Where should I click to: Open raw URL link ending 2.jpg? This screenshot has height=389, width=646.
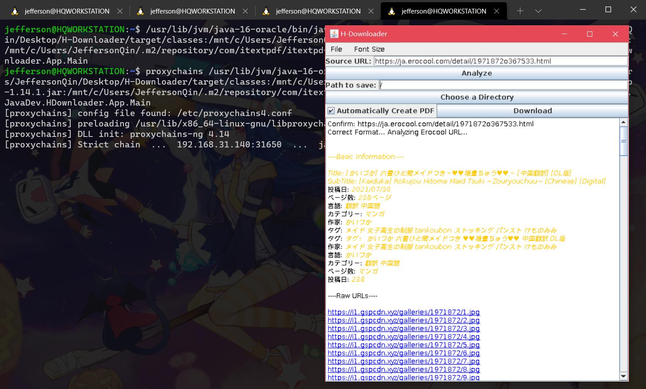tap(403, 321)
